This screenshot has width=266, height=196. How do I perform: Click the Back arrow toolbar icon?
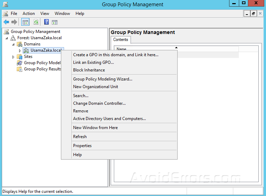[x=6, y=22]
